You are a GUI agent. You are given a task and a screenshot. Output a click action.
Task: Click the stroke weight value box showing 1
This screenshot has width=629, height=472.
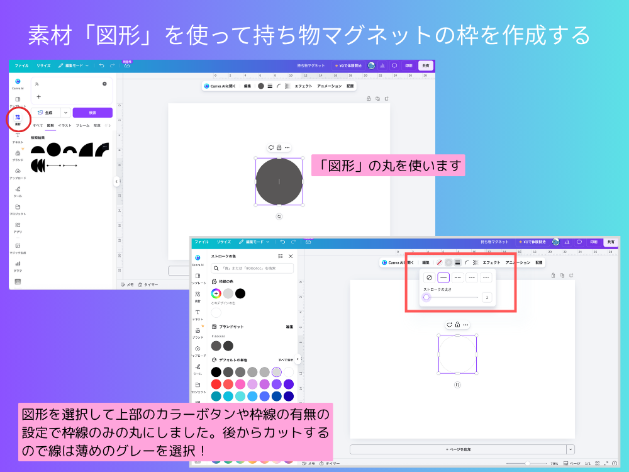click(487, 298)
